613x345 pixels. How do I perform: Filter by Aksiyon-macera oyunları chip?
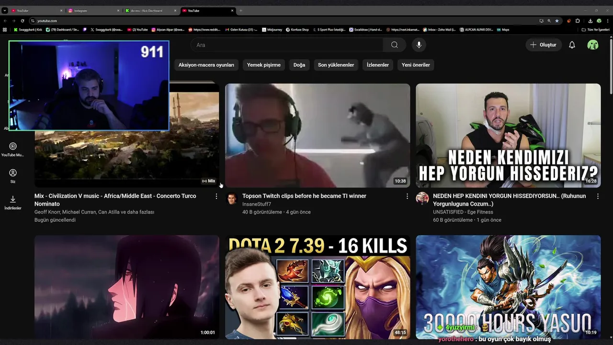[x=206, y=65]
